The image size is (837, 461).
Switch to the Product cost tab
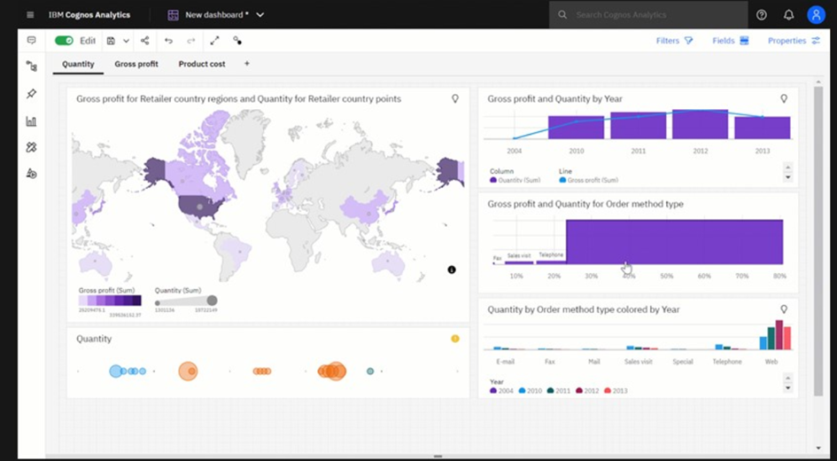pyautogui.click(x=202, y=65)
